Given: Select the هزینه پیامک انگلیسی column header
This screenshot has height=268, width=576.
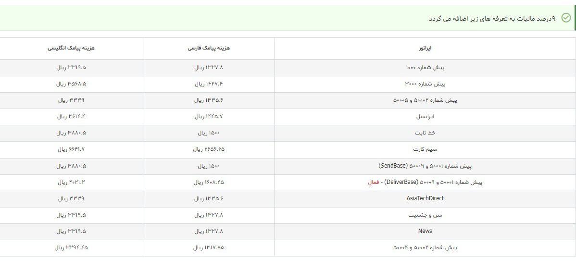Looking at the screenshot, I should click(x=71, y=49).
